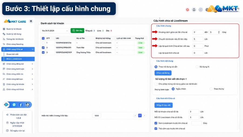Open the globe website icon
The width and height of the screenshot is (243, 137).
[28, 105]
